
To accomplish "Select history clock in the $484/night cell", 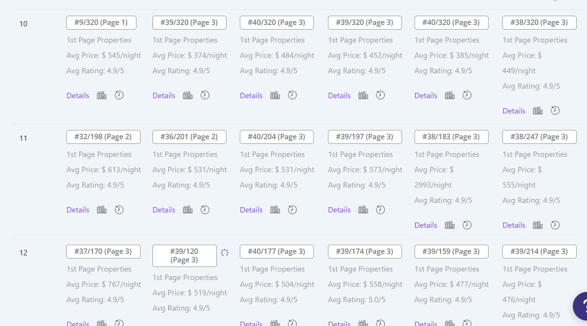I will (292, 95).
